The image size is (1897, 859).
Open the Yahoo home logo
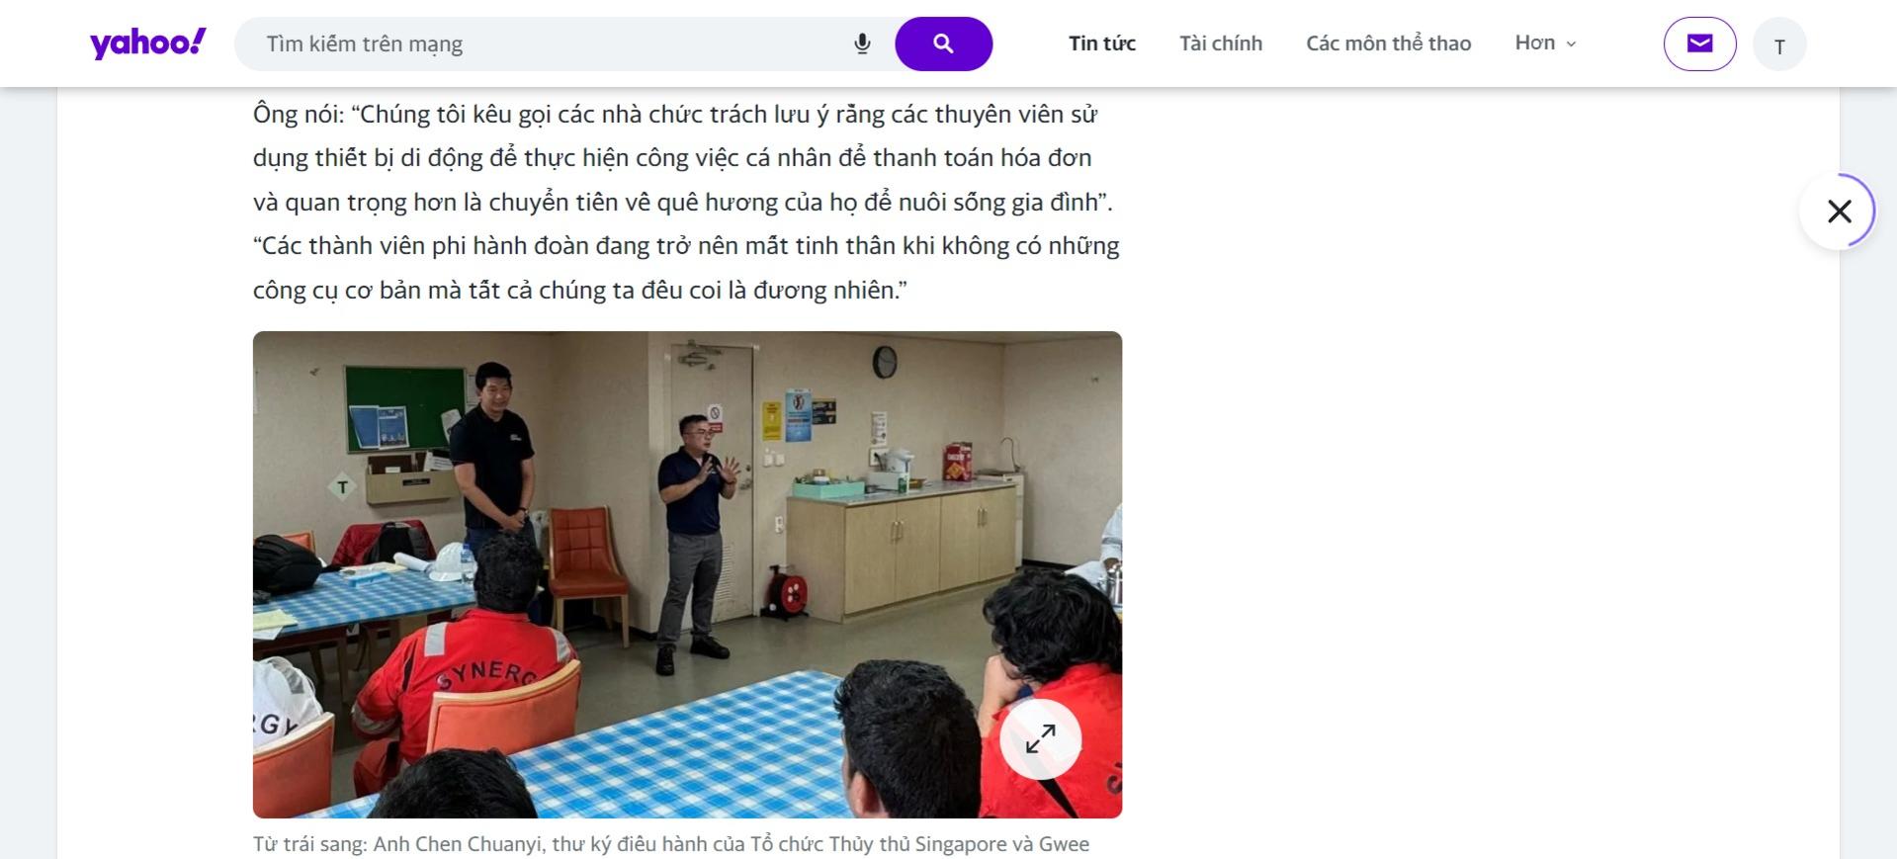(x=147, y=43)
